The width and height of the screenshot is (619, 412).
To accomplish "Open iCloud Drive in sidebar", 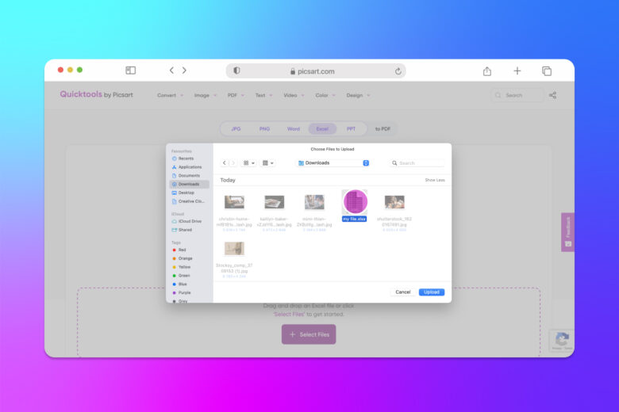I will coord(190,221).
